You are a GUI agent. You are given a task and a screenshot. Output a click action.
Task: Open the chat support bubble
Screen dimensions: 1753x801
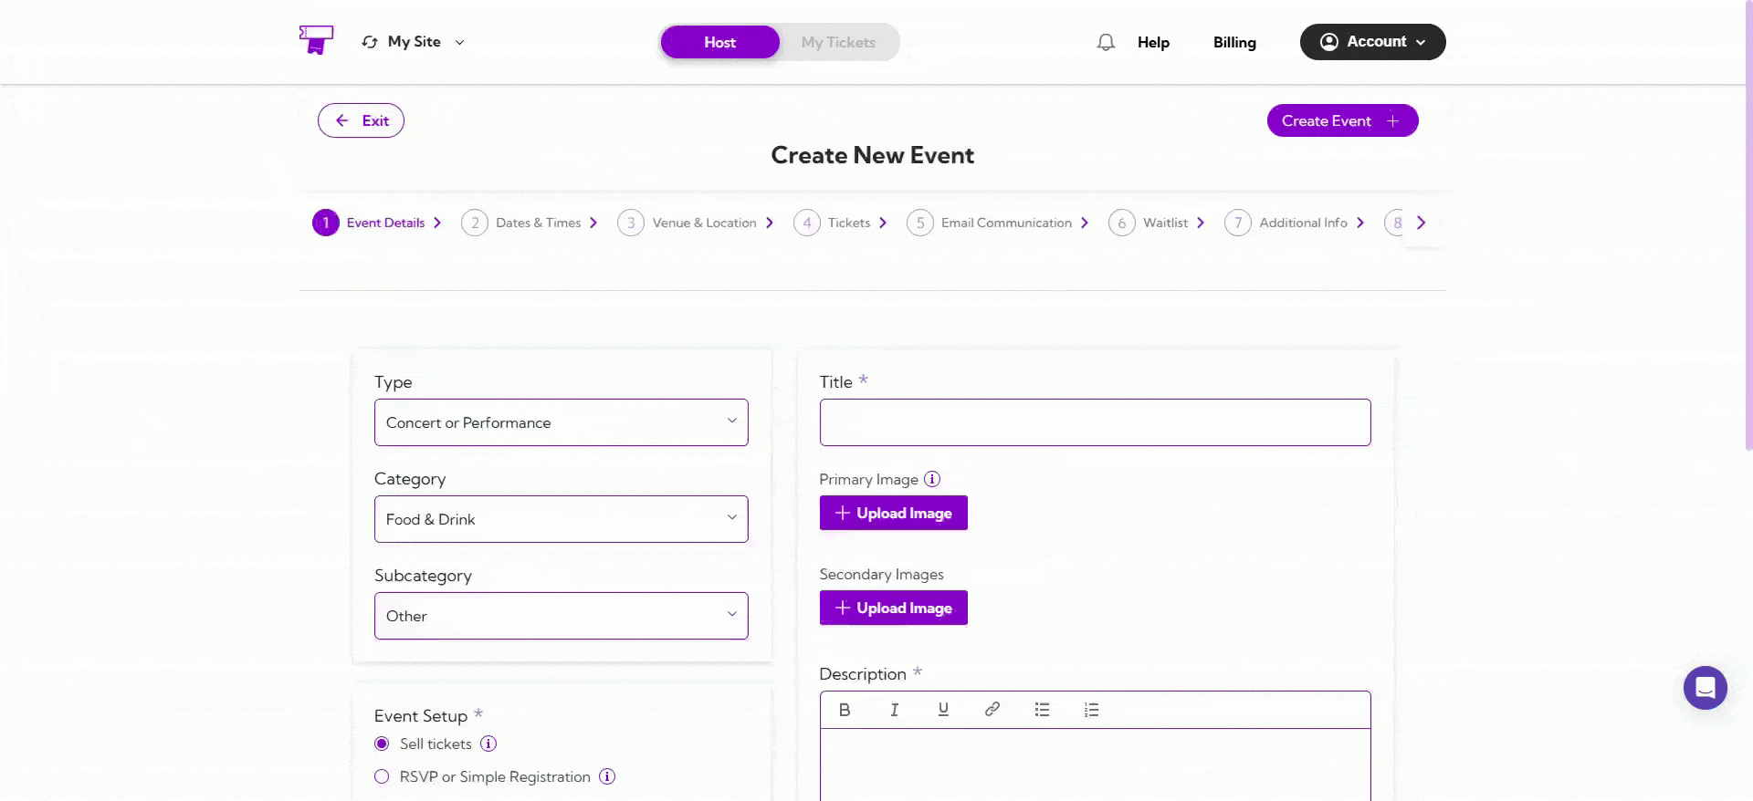[x=1705, y=688]
